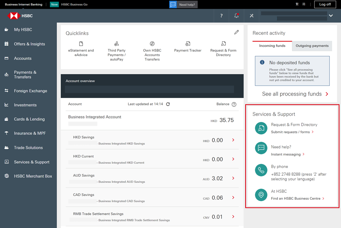Click the Offers & Insights gift icon
The image size is (341, 228).
point(7,44)
